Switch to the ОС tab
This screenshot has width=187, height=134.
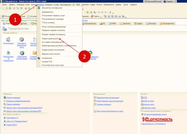pos(103,23)
